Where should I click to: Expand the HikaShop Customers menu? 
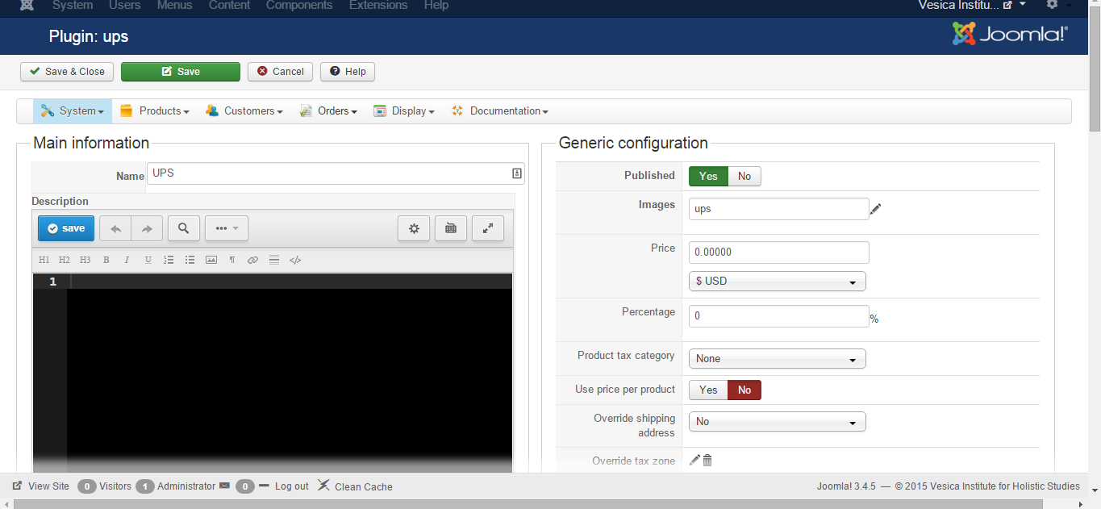[x=244, y=111]
